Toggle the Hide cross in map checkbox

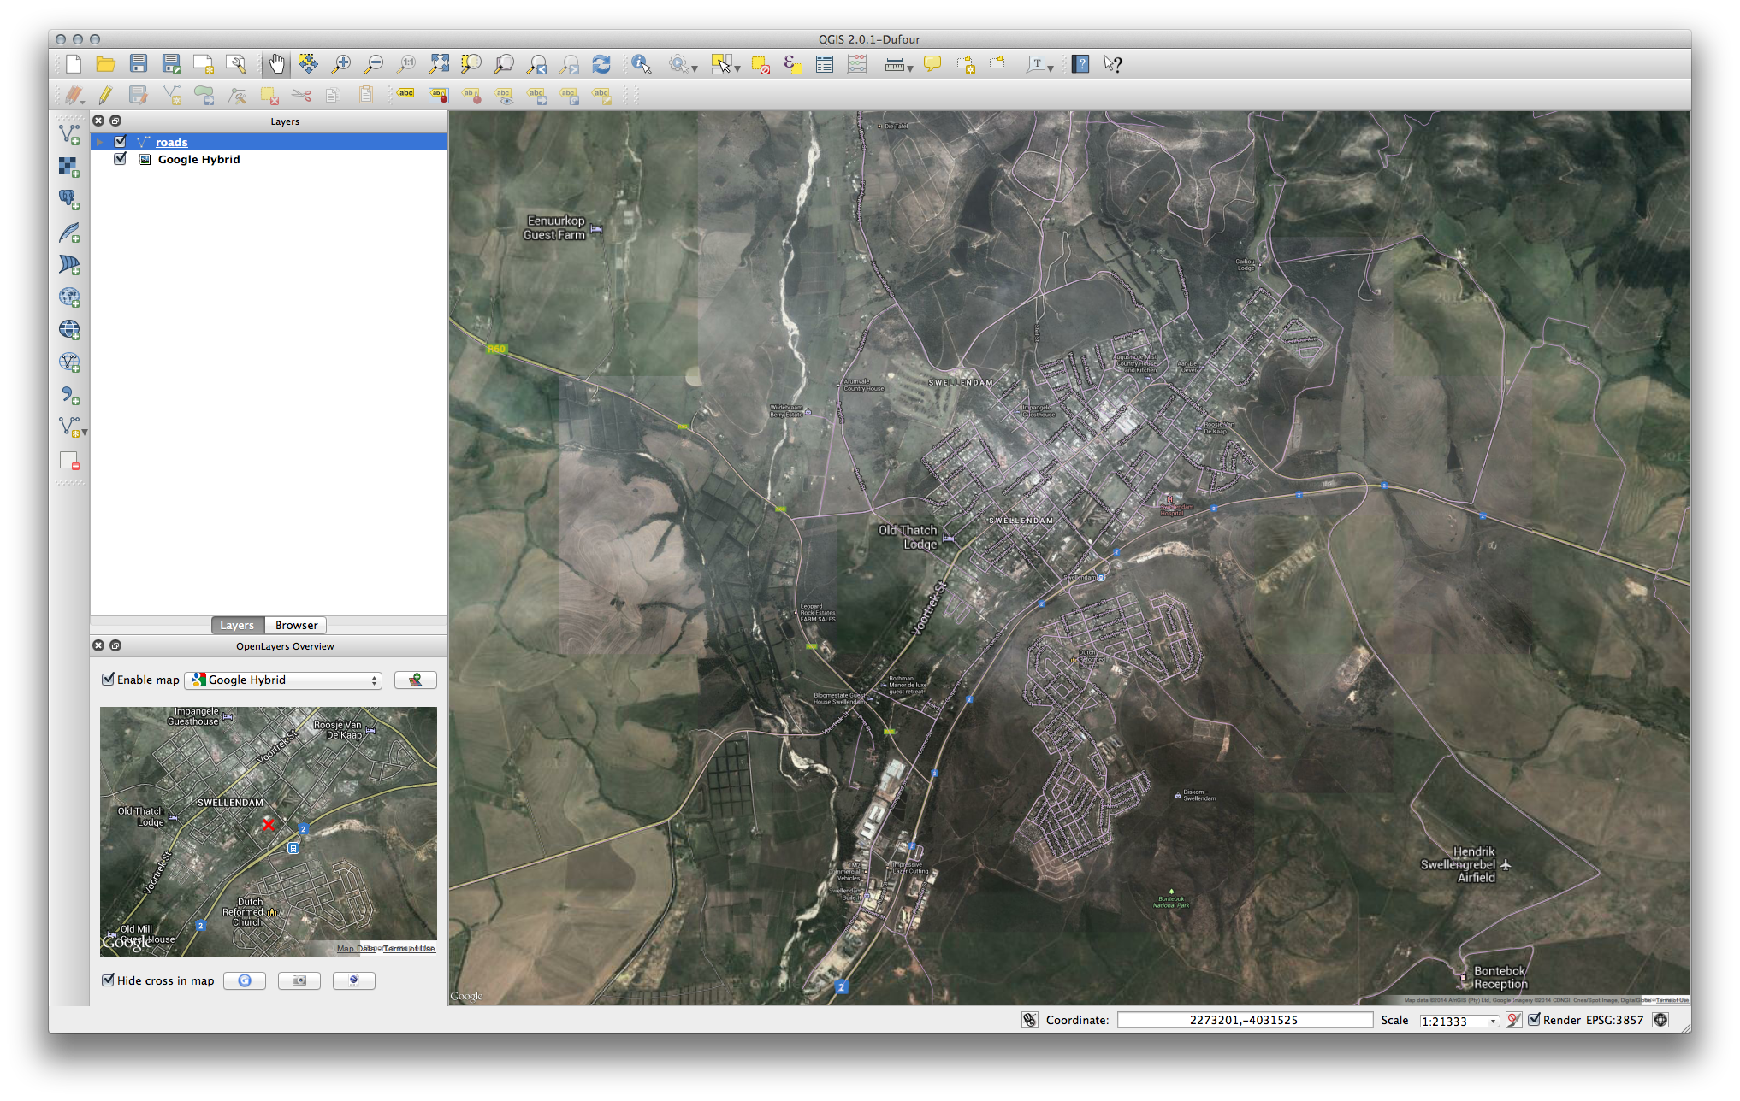pos(109,980)
